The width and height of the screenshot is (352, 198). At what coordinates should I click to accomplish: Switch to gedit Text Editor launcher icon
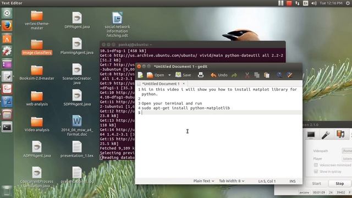pyautogui.click(x=7, y=77)
